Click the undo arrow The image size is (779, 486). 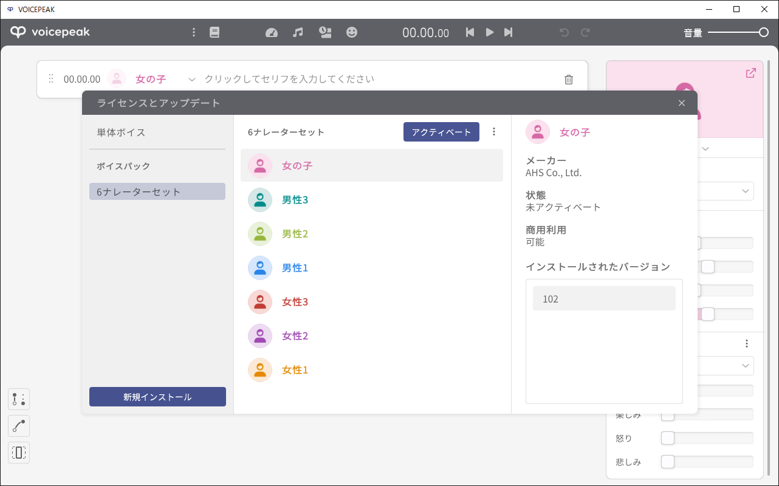565,32
